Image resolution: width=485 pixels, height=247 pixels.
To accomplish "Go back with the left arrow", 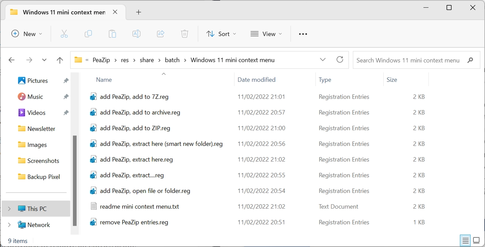I will tap(11, 60).
